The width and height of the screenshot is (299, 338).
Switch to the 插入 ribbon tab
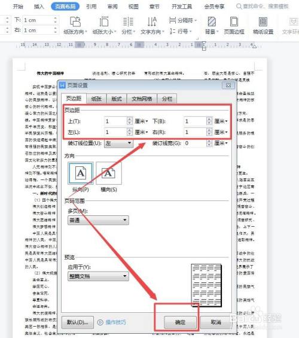(x=39, y=7)
